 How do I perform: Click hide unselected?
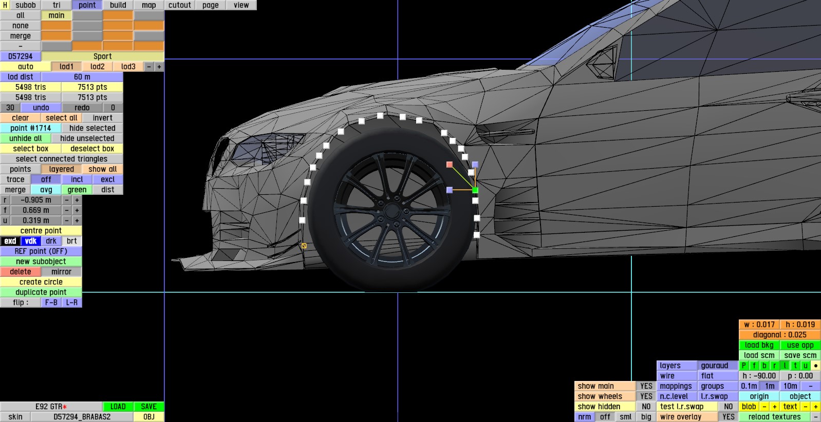point(87,138)
